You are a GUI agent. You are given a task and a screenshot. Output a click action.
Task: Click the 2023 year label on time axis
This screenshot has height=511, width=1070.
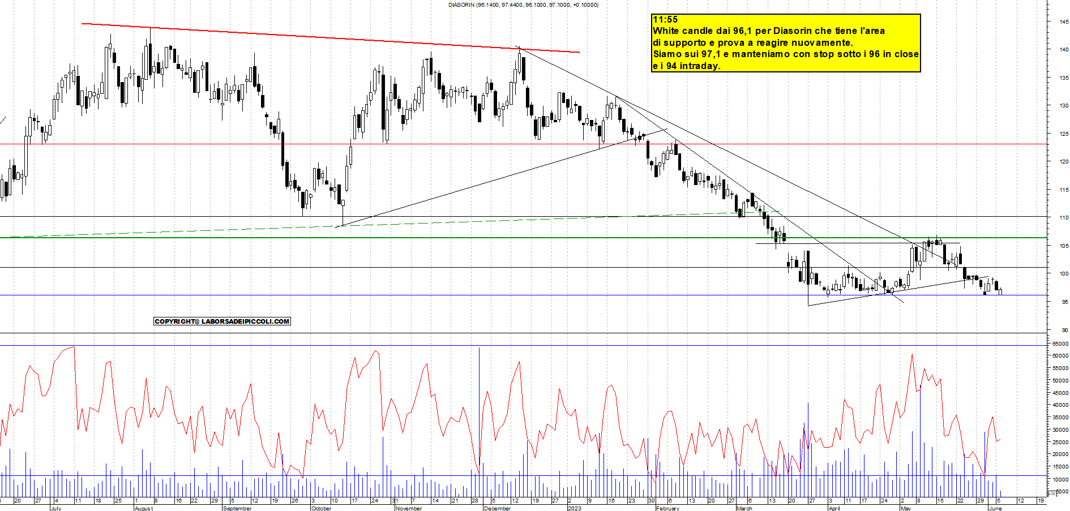point(574,508)
